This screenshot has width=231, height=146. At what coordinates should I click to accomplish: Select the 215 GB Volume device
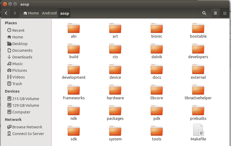click(x=23, y=99)
